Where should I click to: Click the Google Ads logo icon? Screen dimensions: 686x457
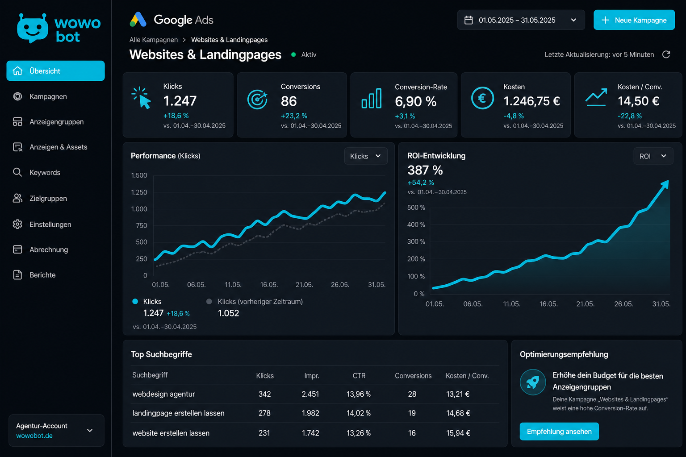(x=138, y=20)
